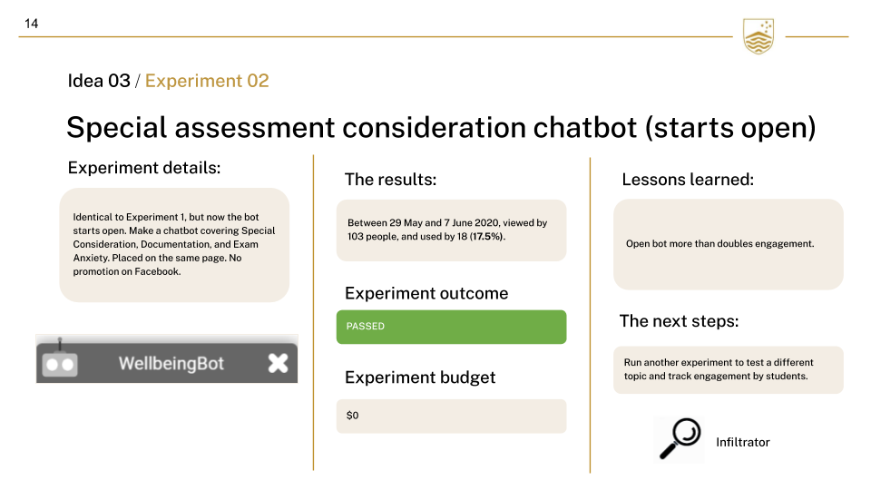This screenshot has width=871, height=490.
Task: Select the experiment details description box
Action: tap(174, 245)
